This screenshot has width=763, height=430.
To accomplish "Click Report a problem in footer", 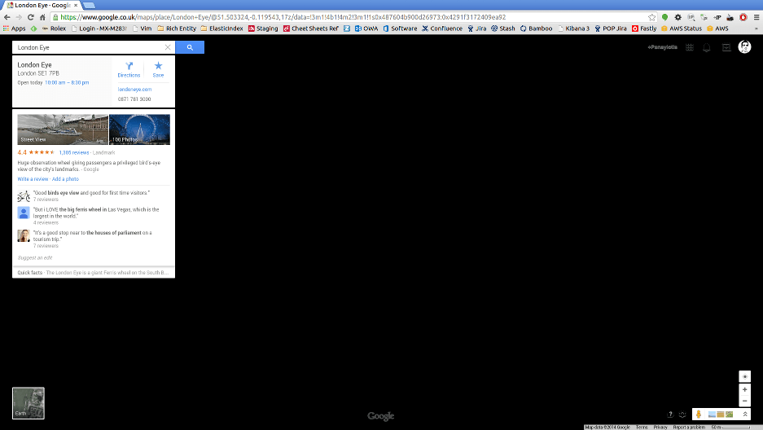I will point(689,427).
